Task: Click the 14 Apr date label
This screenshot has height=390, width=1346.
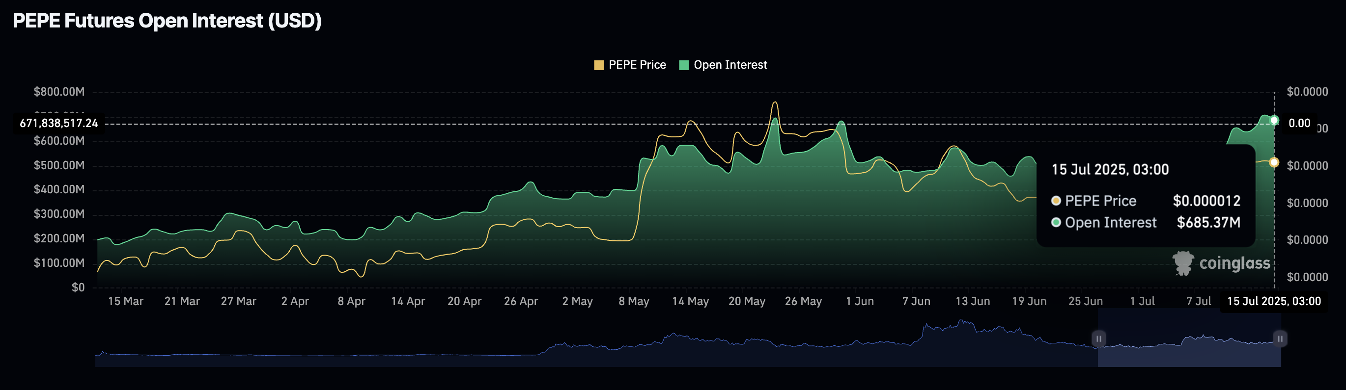Action: click(x=408, y=301)
